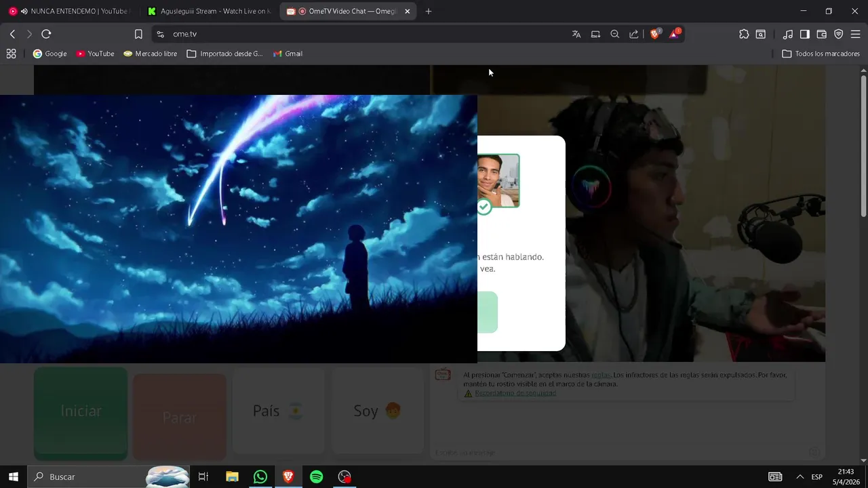Open Brave Shields lion icon
The height and width of the screenshot is (488, 868).
[655, 33]
